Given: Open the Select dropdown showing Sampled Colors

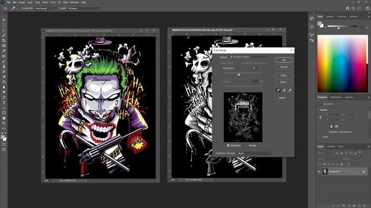Looking at the screenshot, I should coord(249,57).
